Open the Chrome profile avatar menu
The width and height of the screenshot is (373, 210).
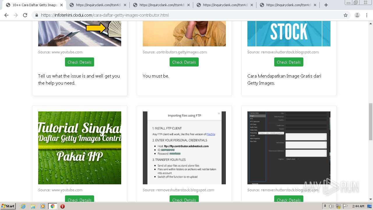click(357, 15)
